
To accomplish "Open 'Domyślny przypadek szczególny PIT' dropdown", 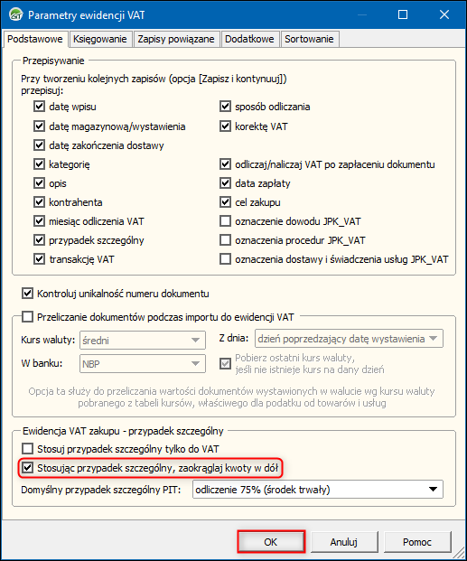I will click(318, 490).
